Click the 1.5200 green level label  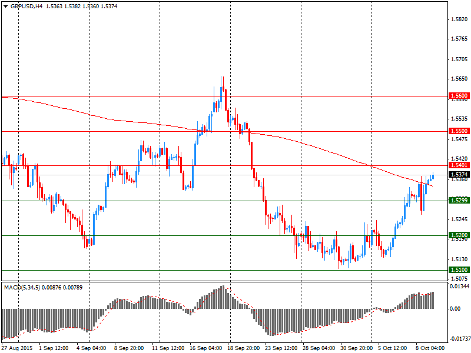click(x=459, y=235)
